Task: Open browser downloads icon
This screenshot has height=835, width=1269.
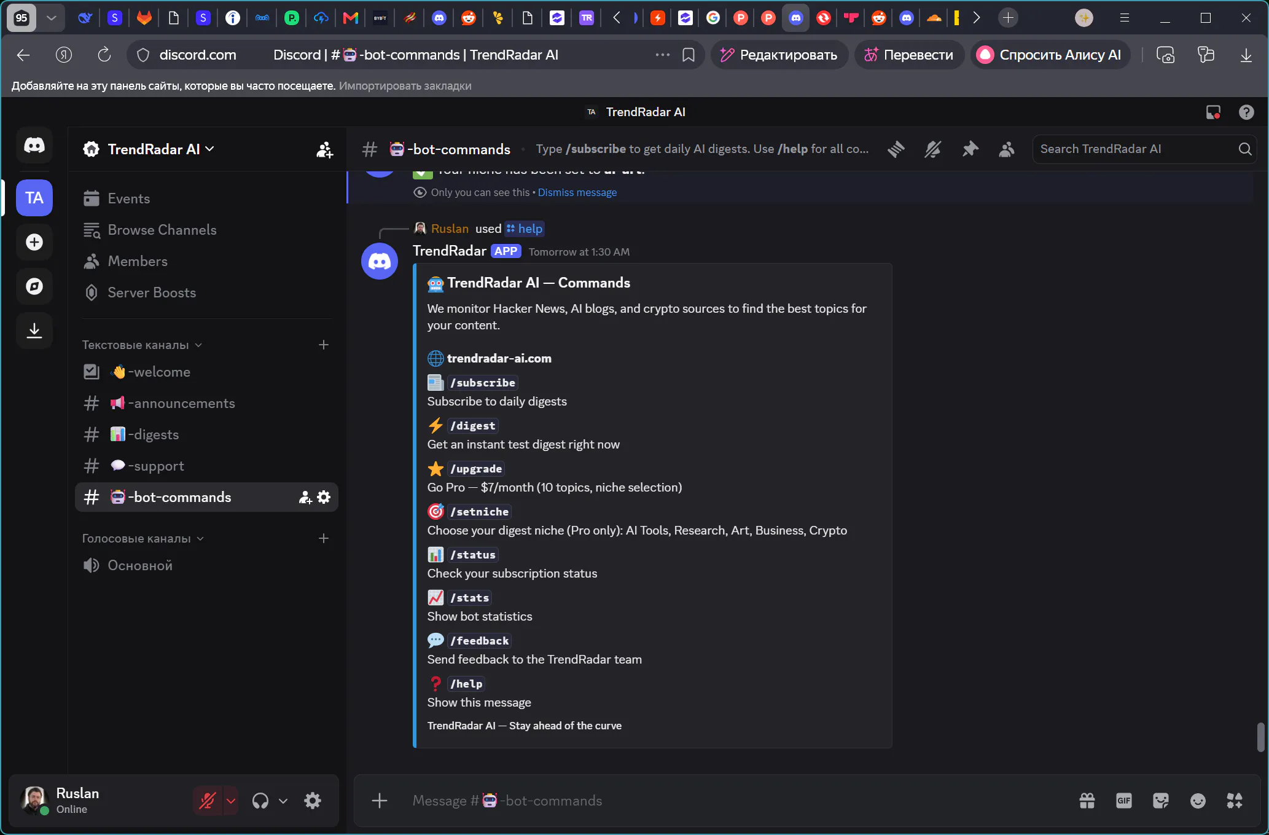Action: (1246, 55)
